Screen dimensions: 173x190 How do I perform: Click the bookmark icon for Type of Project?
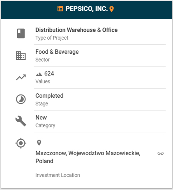click(x=21, y=33)
